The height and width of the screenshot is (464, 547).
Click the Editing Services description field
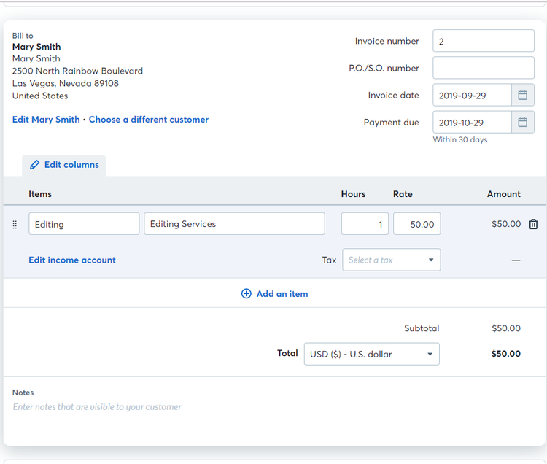(x=234, y=224)
